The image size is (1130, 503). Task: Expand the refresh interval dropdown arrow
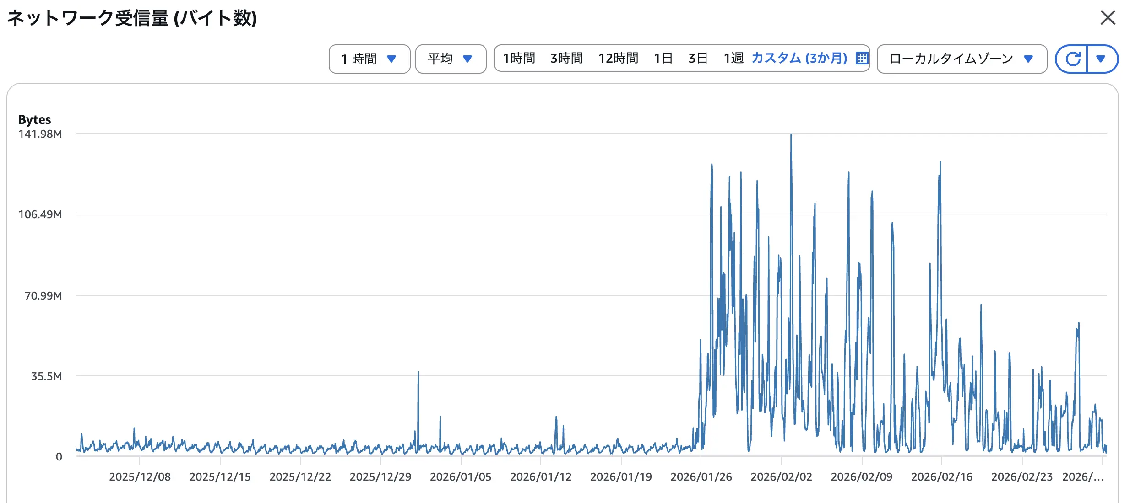(x=1101, y=59)
